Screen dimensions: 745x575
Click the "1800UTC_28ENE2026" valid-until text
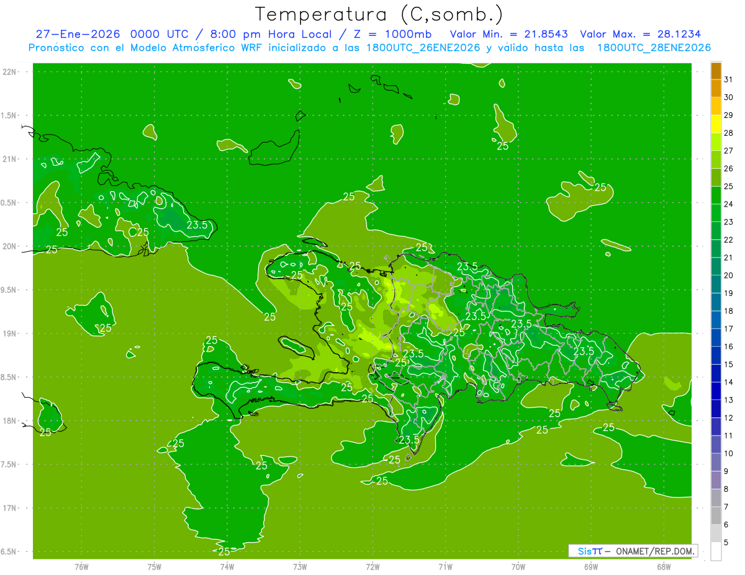(x=654, y=48)
